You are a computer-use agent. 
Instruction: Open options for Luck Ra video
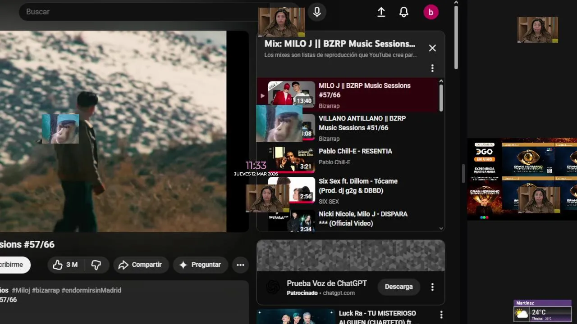pyautogui.click(x=441, y=315)
